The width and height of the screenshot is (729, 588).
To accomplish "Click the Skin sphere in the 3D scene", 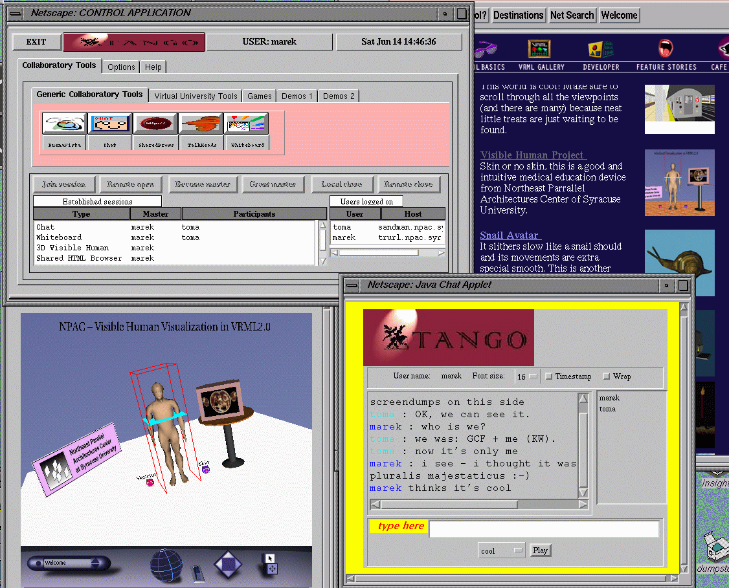I will click(x=205, y=470).
